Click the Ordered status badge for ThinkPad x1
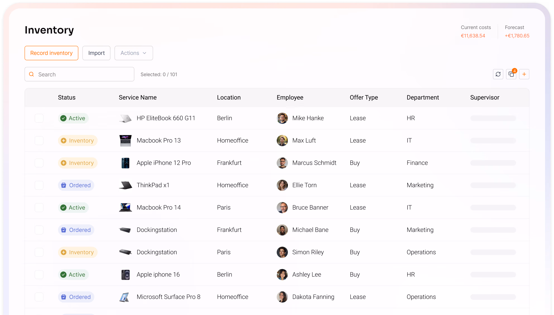 [x=76, y=185]
